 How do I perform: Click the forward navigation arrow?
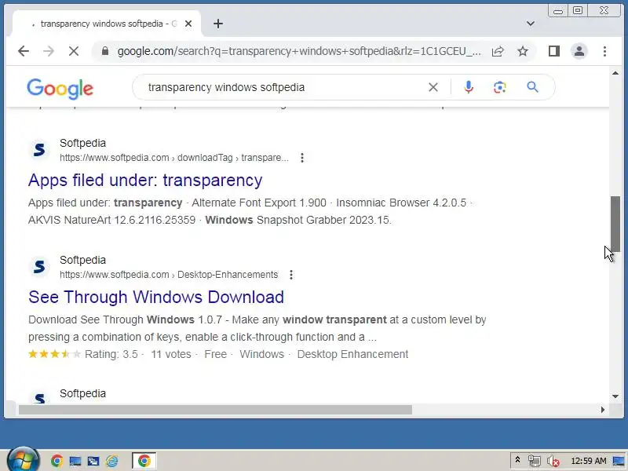coord(49,51)
